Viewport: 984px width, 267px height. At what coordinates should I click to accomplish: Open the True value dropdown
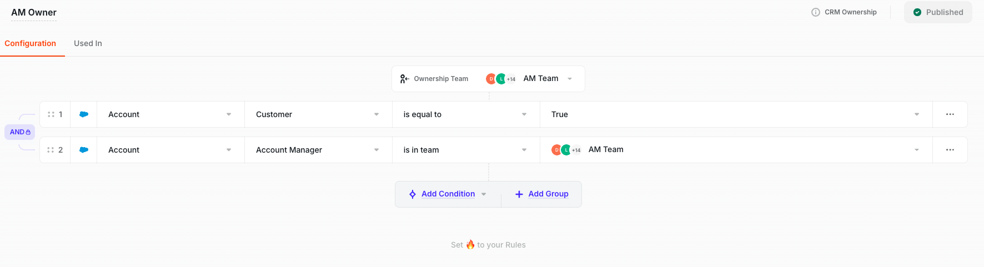tap(736, 114)
